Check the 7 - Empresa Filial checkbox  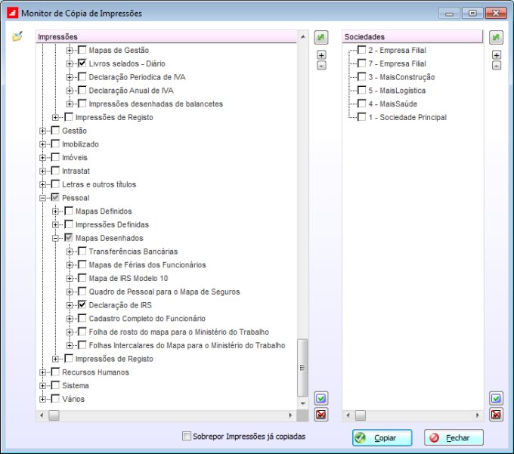coord(362,63)
